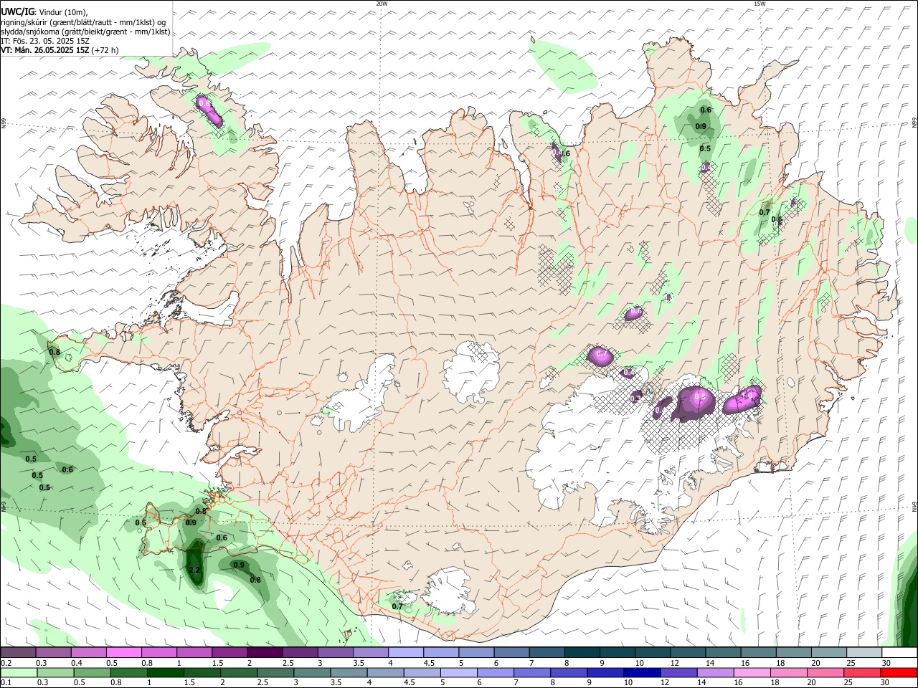
Task: Select the bright red swatch labeled 30
Action: pyautogui.click(x=899, y=673)
